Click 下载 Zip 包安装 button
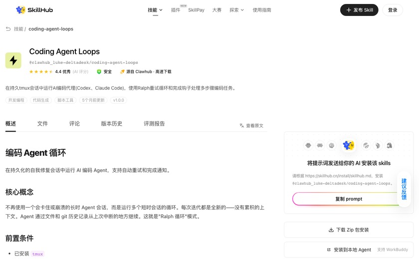 click(349, 230)
